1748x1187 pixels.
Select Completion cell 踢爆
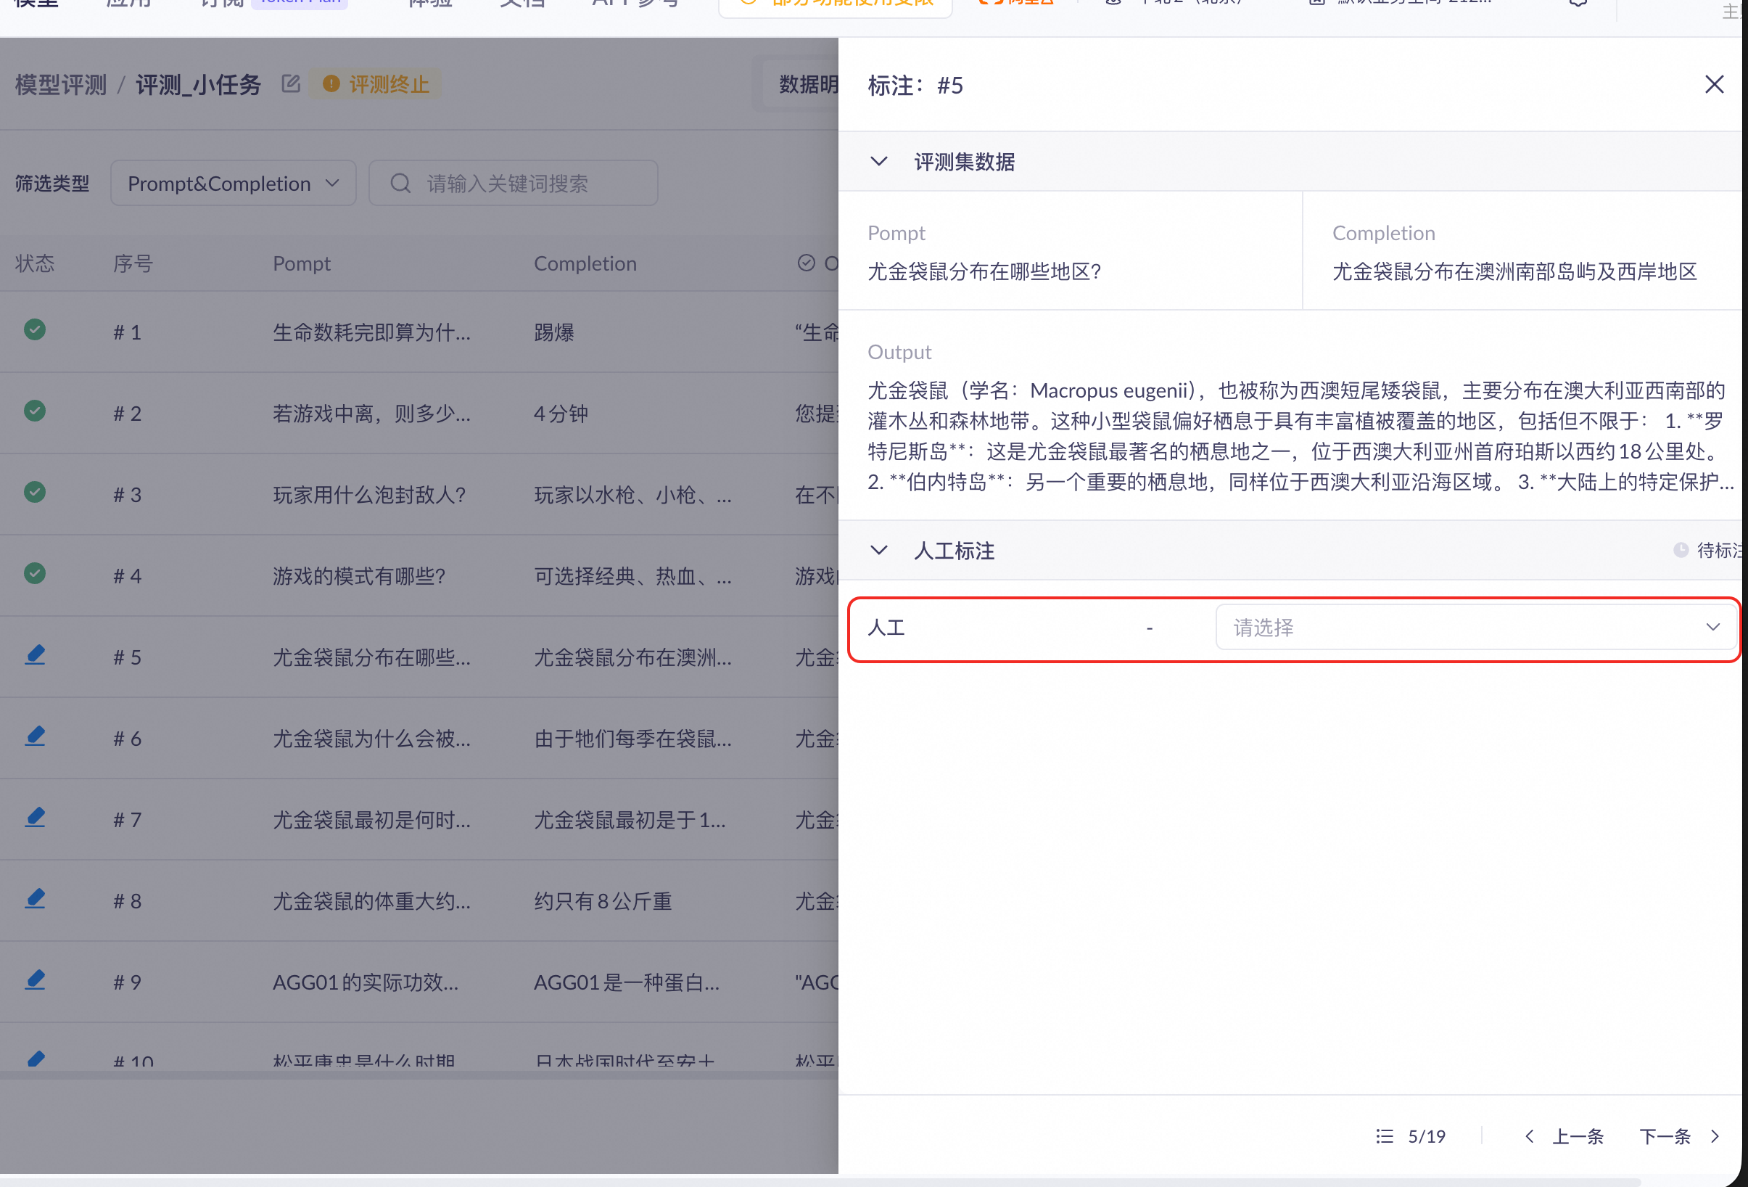click(554, 332)
